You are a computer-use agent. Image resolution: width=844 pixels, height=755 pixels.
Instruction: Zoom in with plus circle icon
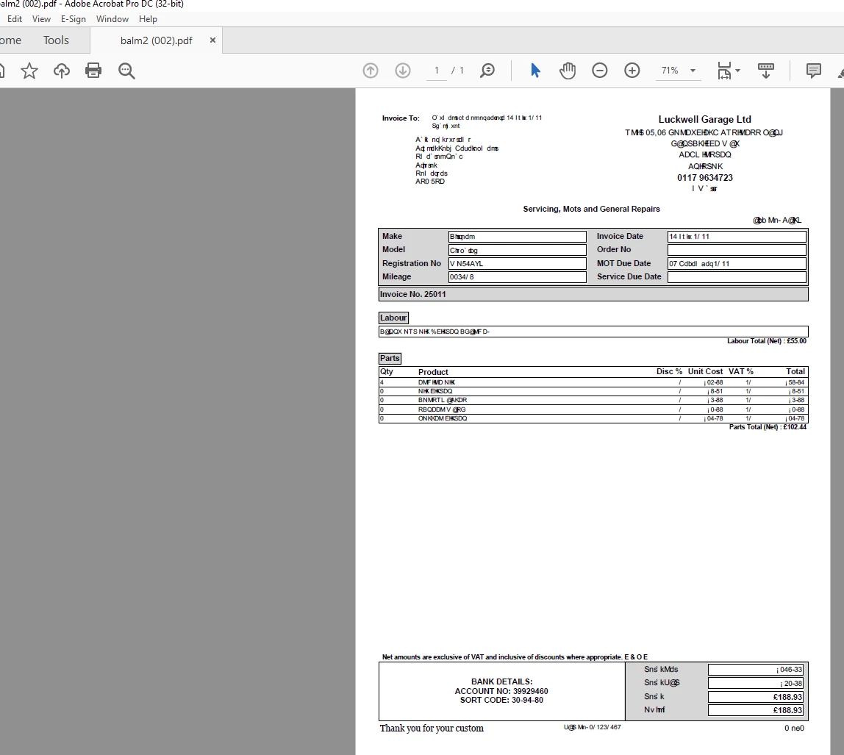click(632, 71)
